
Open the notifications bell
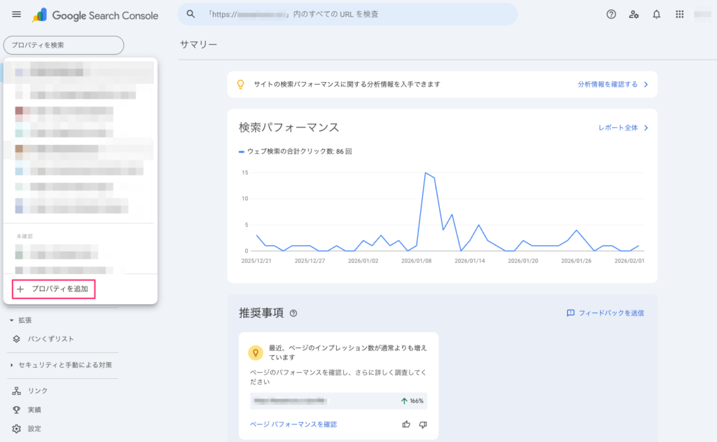pyautogui.click(x=656, y=14)
